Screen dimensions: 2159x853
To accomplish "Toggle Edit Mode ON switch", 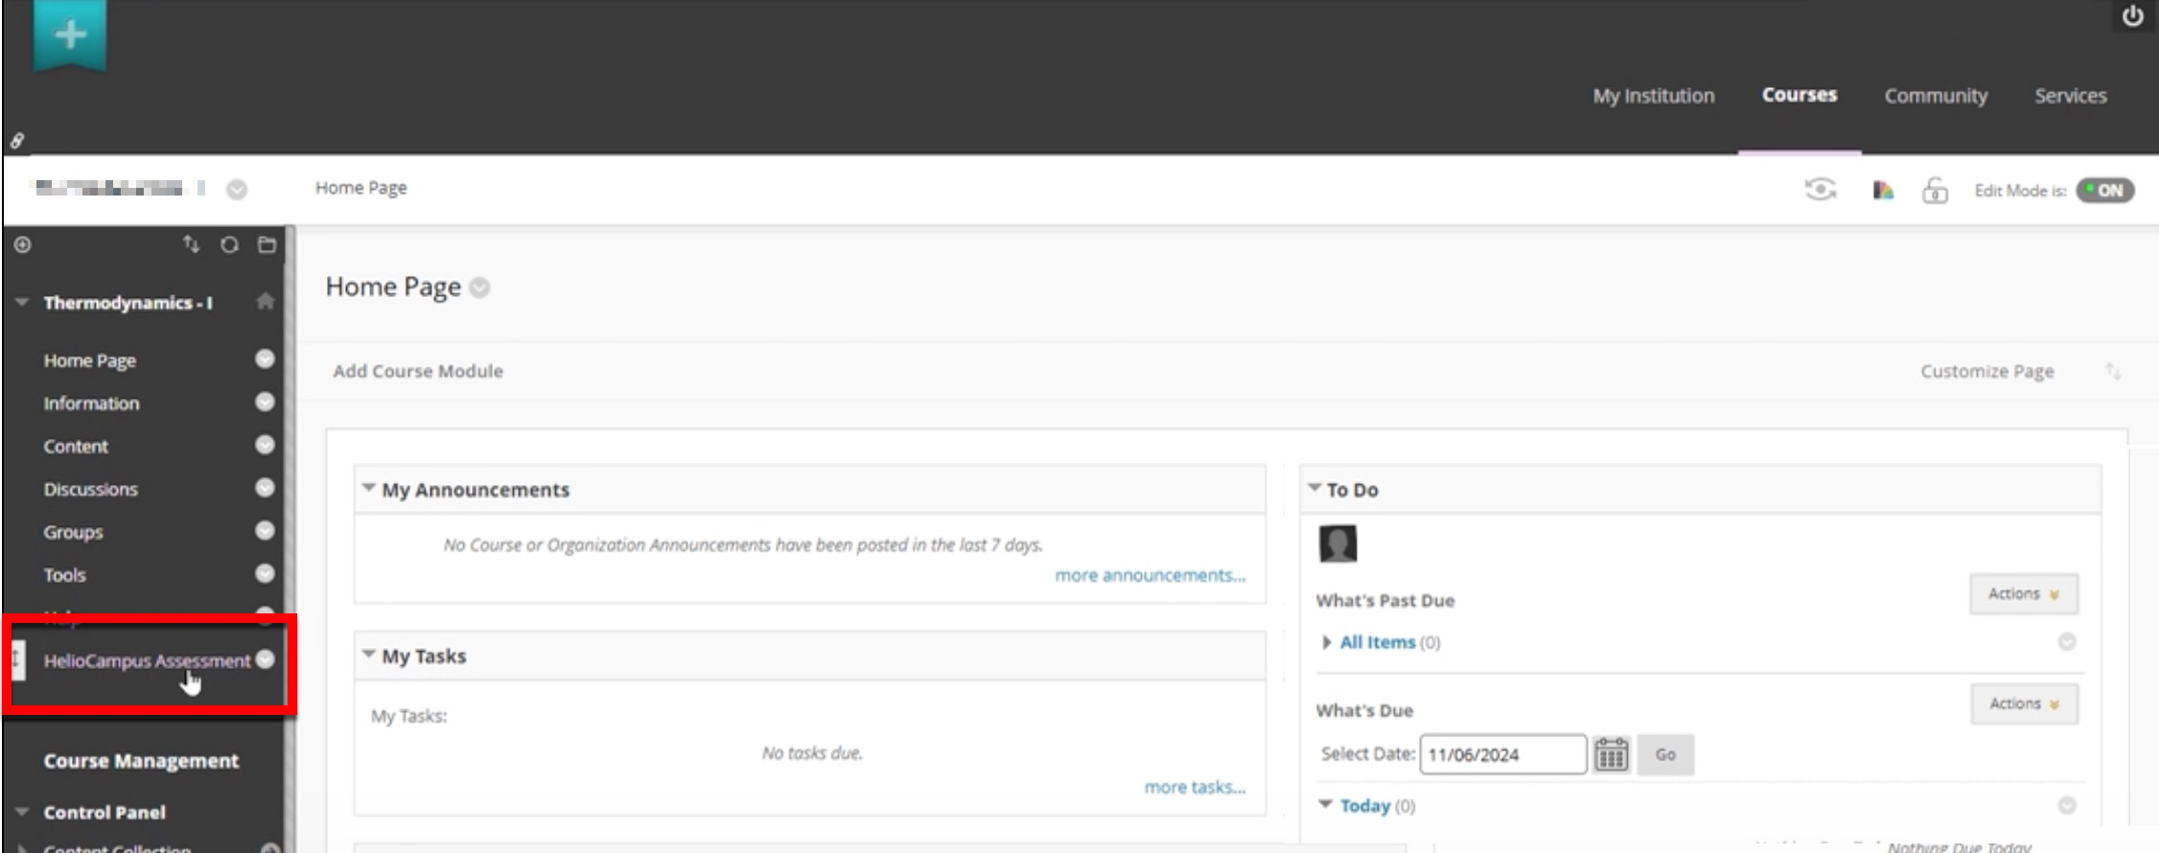I will pyautogui.click(x=2104, y=191).
